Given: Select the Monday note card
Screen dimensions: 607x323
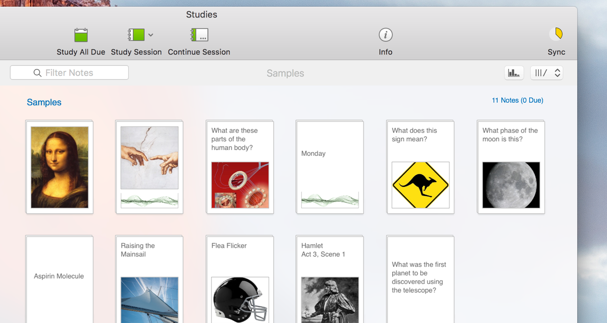Looking at the screenshot, I should click(x=330, y=167).
